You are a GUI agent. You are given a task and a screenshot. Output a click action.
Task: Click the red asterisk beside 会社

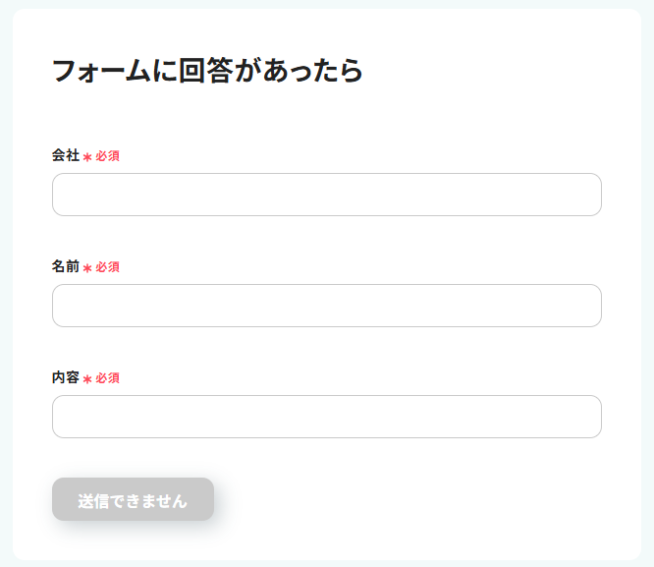87,157
